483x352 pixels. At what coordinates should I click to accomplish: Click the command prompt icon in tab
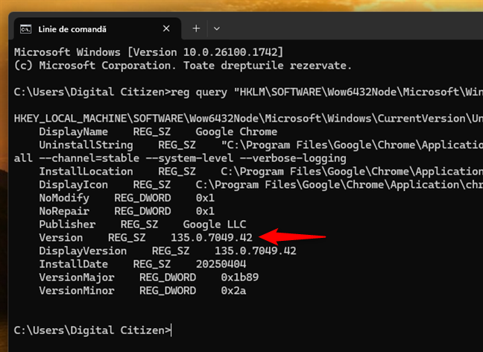pyautogui.click(x=25, y=29)
